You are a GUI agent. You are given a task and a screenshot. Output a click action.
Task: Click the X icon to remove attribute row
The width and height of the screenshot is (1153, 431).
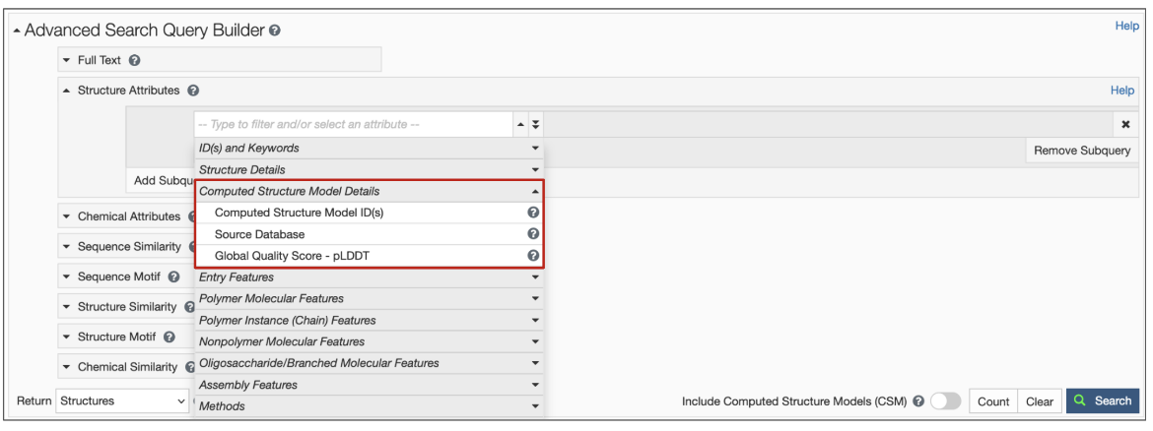1124,125
